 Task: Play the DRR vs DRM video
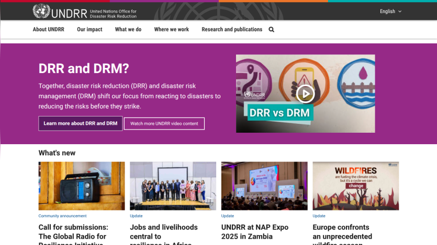coord(305,94)
